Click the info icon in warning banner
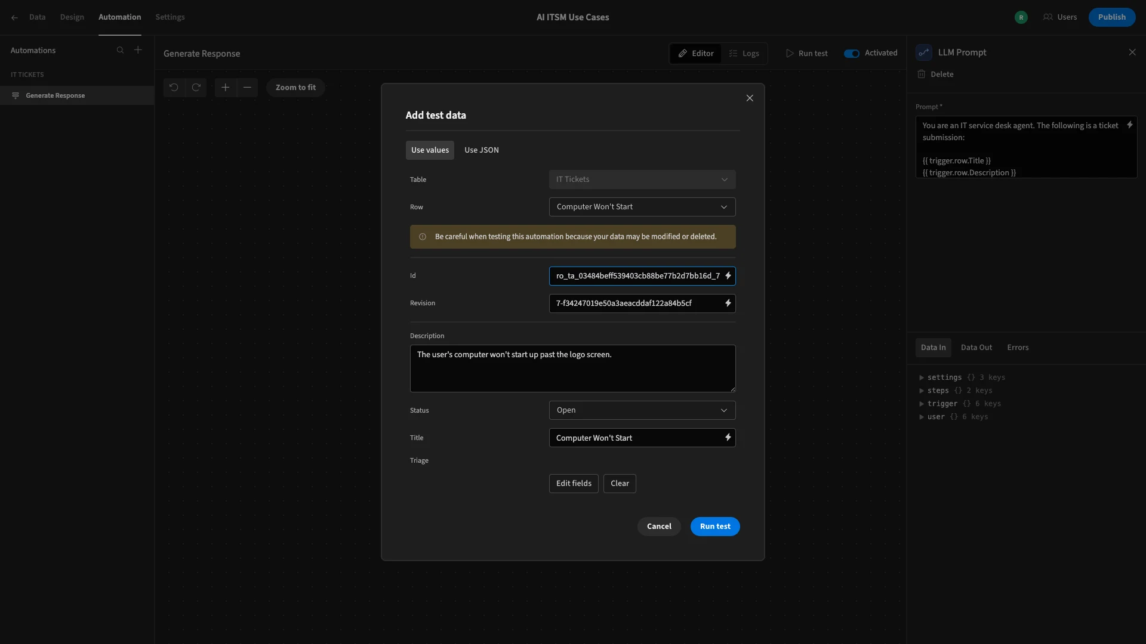This screenshot has height=644, width=1146. pyautogui.click(x=423, y=237)
